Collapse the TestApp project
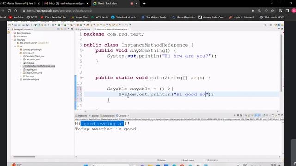 12,40
